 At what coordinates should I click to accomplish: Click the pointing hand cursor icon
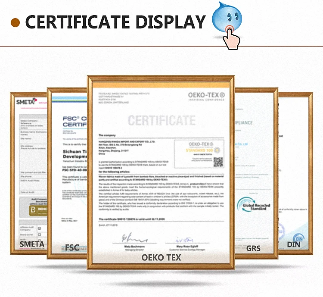pyautogui.click(x=231, y=38)
